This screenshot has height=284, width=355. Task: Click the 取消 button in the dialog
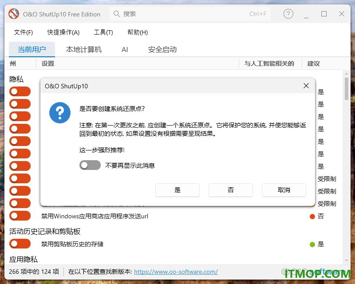(x=284, y=190)
